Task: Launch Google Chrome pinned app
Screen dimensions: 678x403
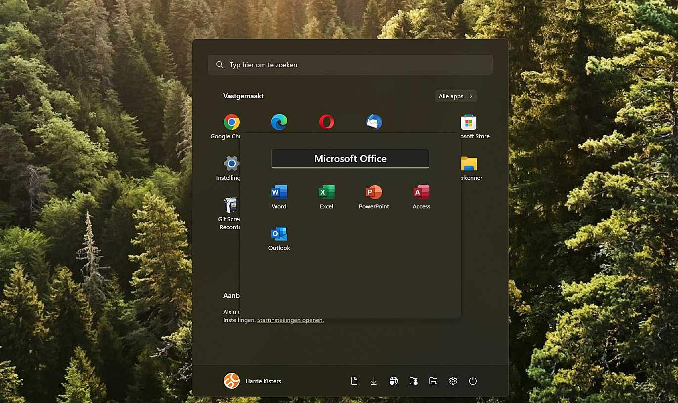Action: point(232,122)
